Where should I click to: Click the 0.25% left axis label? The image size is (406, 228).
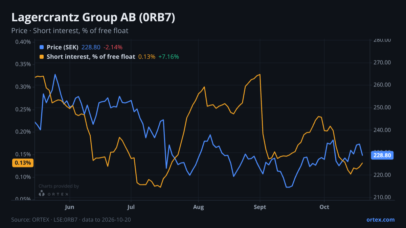click(x=23, y=109)
